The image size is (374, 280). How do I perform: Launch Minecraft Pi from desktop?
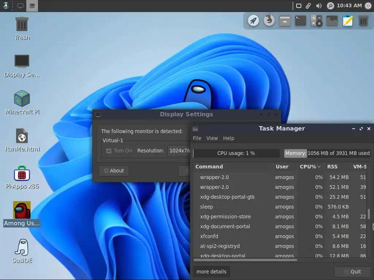pos(22,102)
